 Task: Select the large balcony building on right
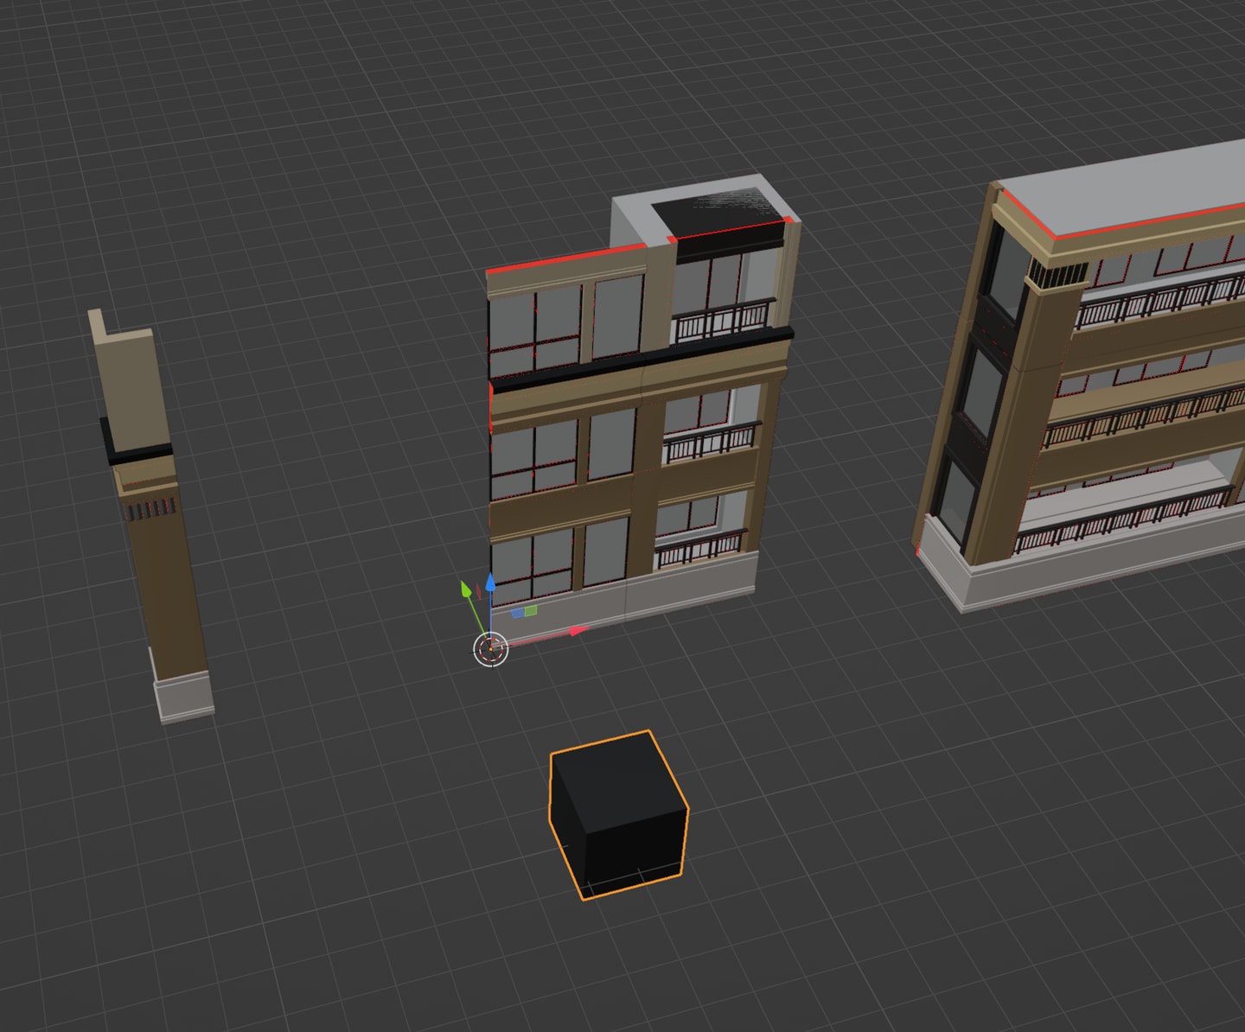tap(1081, 380)
